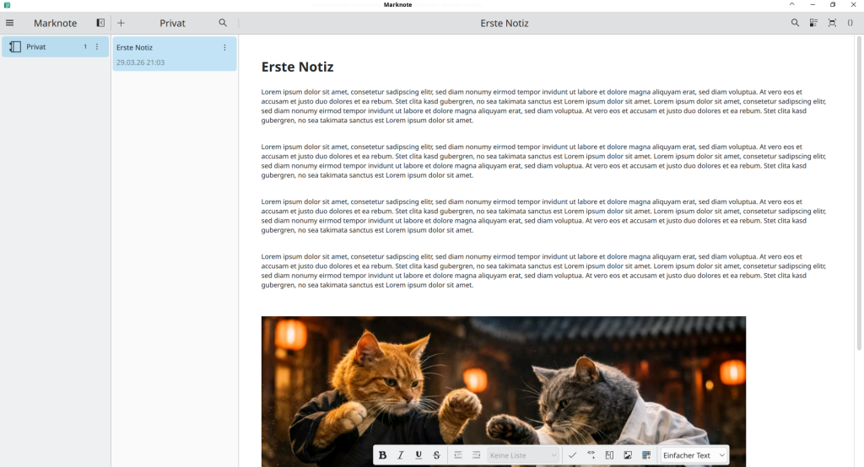864x467 pixels.
Task: Collapse the notebooks sidebar
Action: tap(100, 23)
